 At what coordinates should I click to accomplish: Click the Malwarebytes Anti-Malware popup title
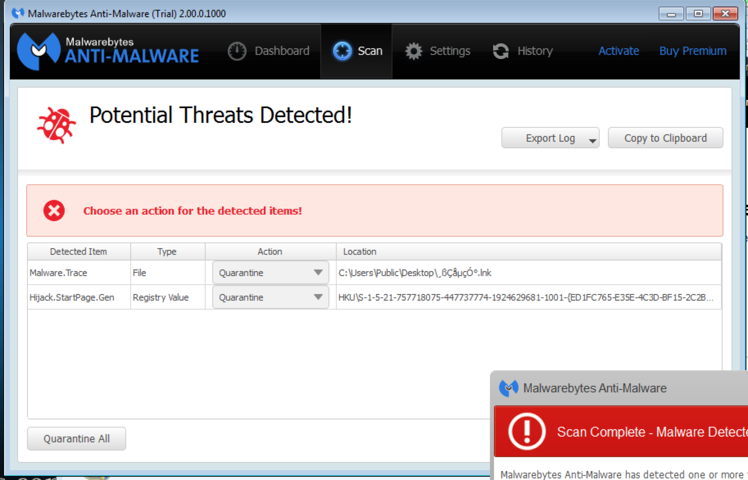[595, 388]
